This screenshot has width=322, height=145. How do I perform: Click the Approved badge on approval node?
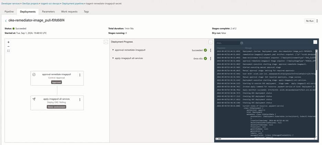tap(56, 82)
